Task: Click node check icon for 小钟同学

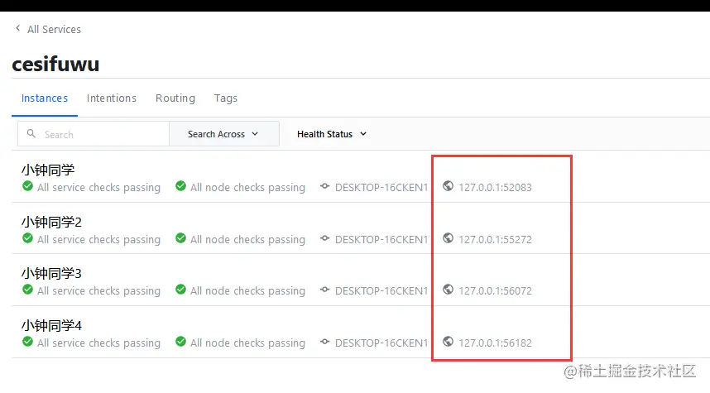Action: 180,186
